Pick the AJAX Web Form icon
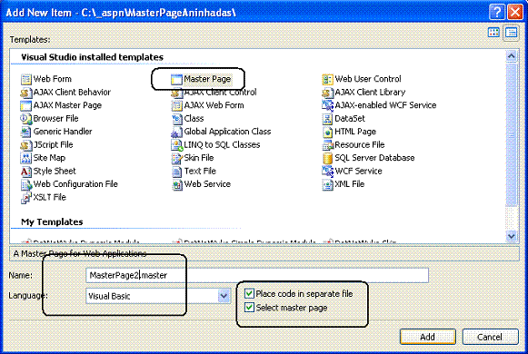The height and width of the screenshot is (354, 528). [176, 105]
